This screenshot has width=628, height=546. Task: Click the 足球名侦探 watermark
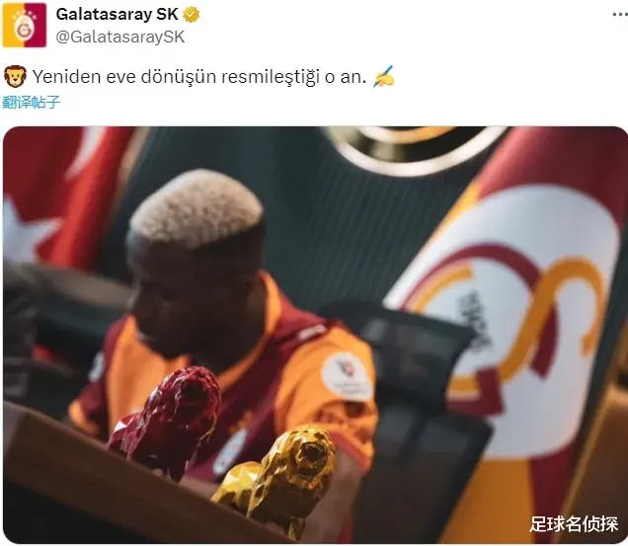pos(574,524)
